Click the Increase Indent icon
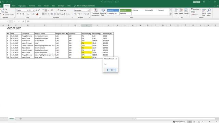 pyautogui.click(x=55, y=14)
